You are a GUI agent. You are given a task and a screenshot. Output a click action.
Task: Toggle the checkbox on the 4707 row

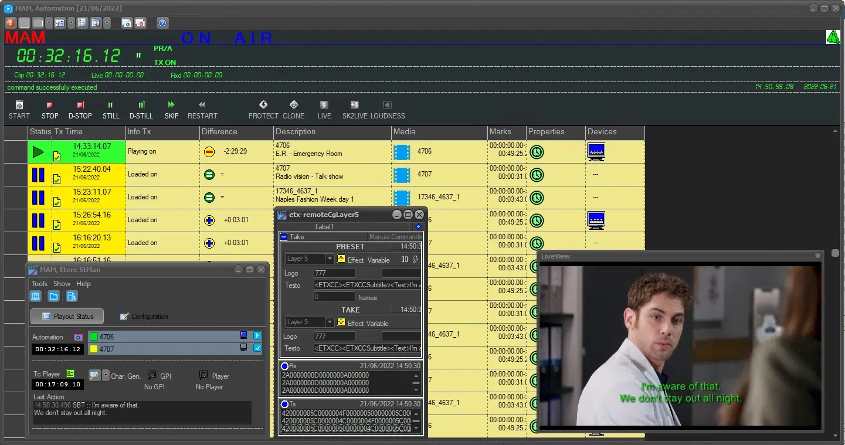257,348
